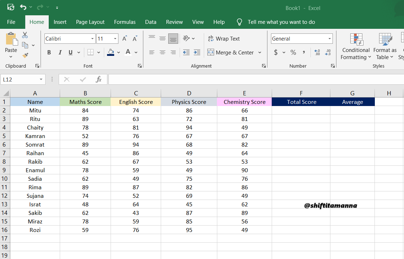Image resolution: width=404 pixels, height=259 pixels.
Task: Click the Name Box showing L12
Action: (x=23, y=79)
